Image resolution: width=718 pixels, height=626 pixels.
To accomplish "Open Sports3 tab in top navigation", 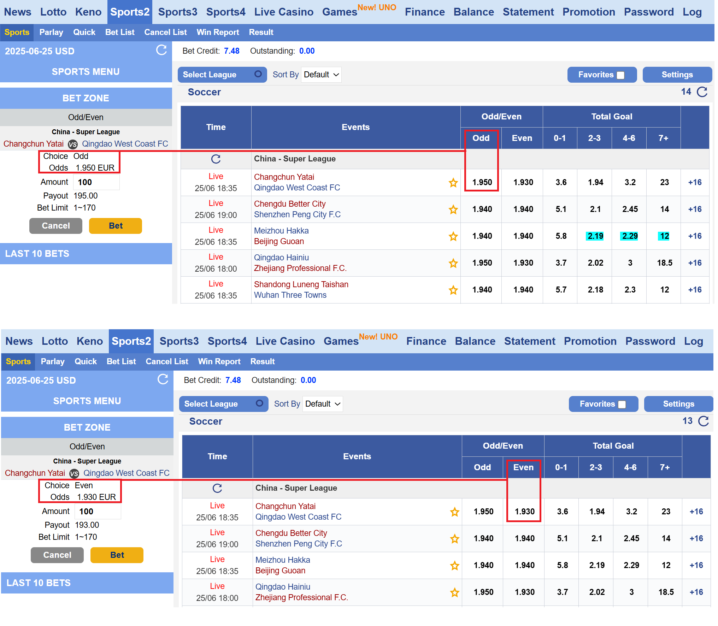I will 178,12.
